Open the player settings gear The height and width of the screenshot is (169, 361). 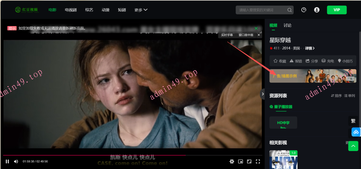(232, 162)
